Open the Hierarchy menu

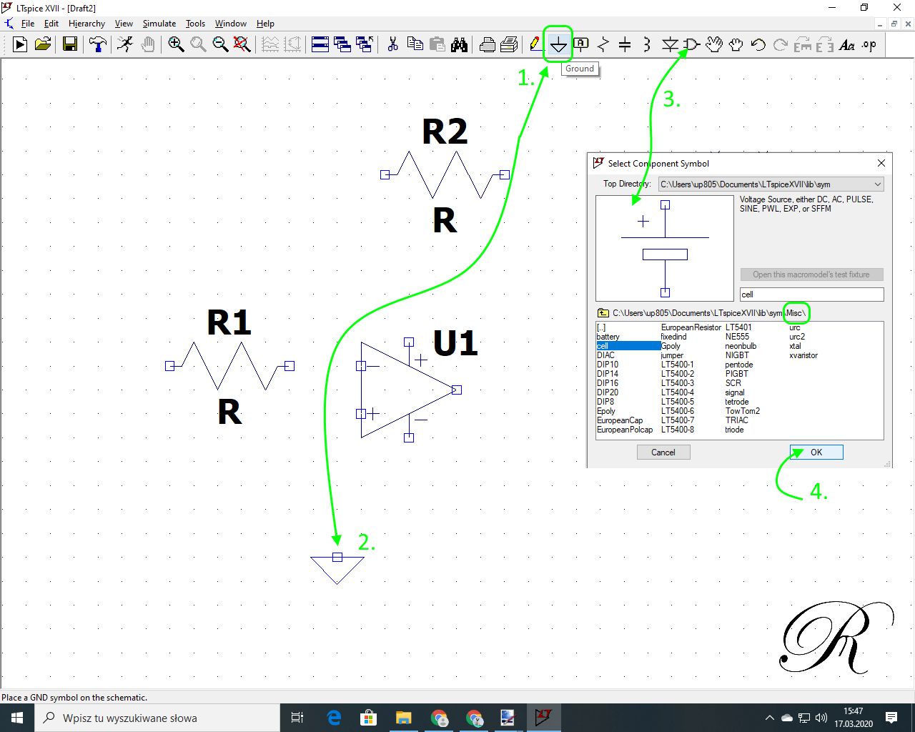click(x=86, y=24)
